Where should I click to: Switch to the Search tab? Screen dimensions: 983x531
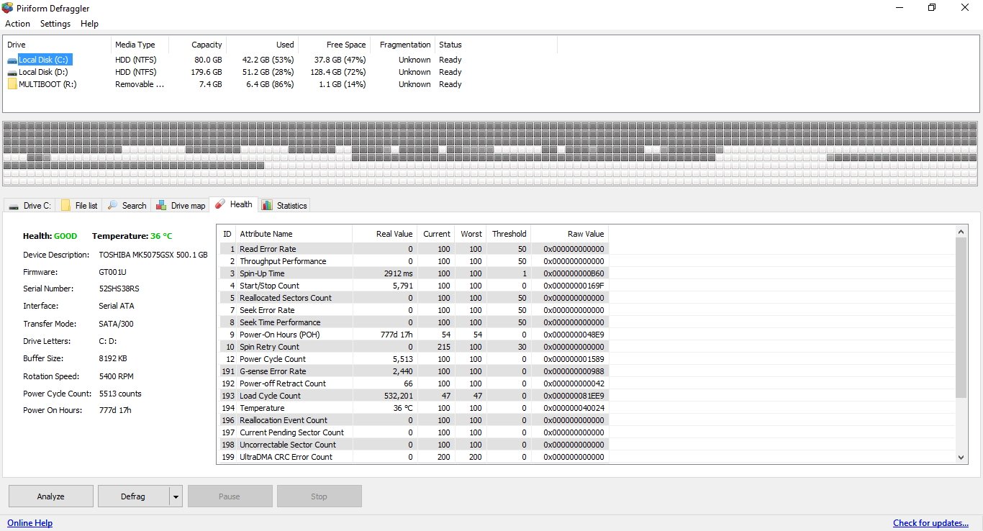[127, 206]
